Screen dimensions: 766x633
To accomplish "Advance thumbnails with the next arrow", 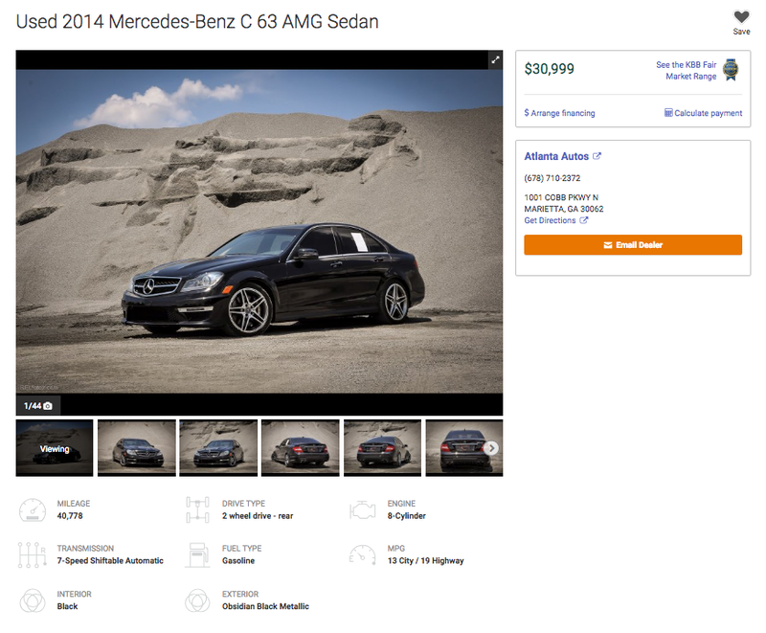I will tap(491, 448).
